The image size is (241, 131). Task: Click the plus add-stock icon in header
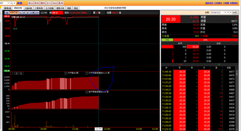(x=15, y=3)
